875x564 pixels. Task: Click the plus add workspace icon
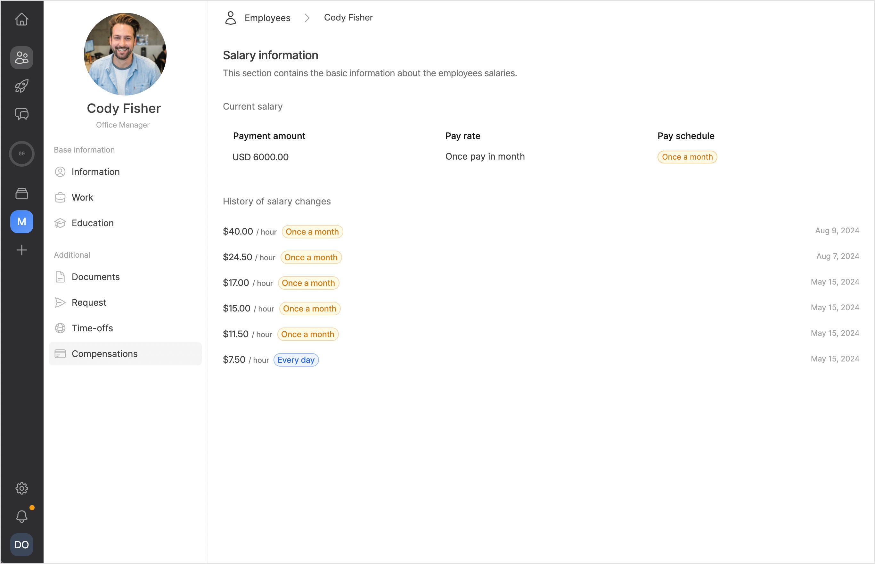(21, 250)
